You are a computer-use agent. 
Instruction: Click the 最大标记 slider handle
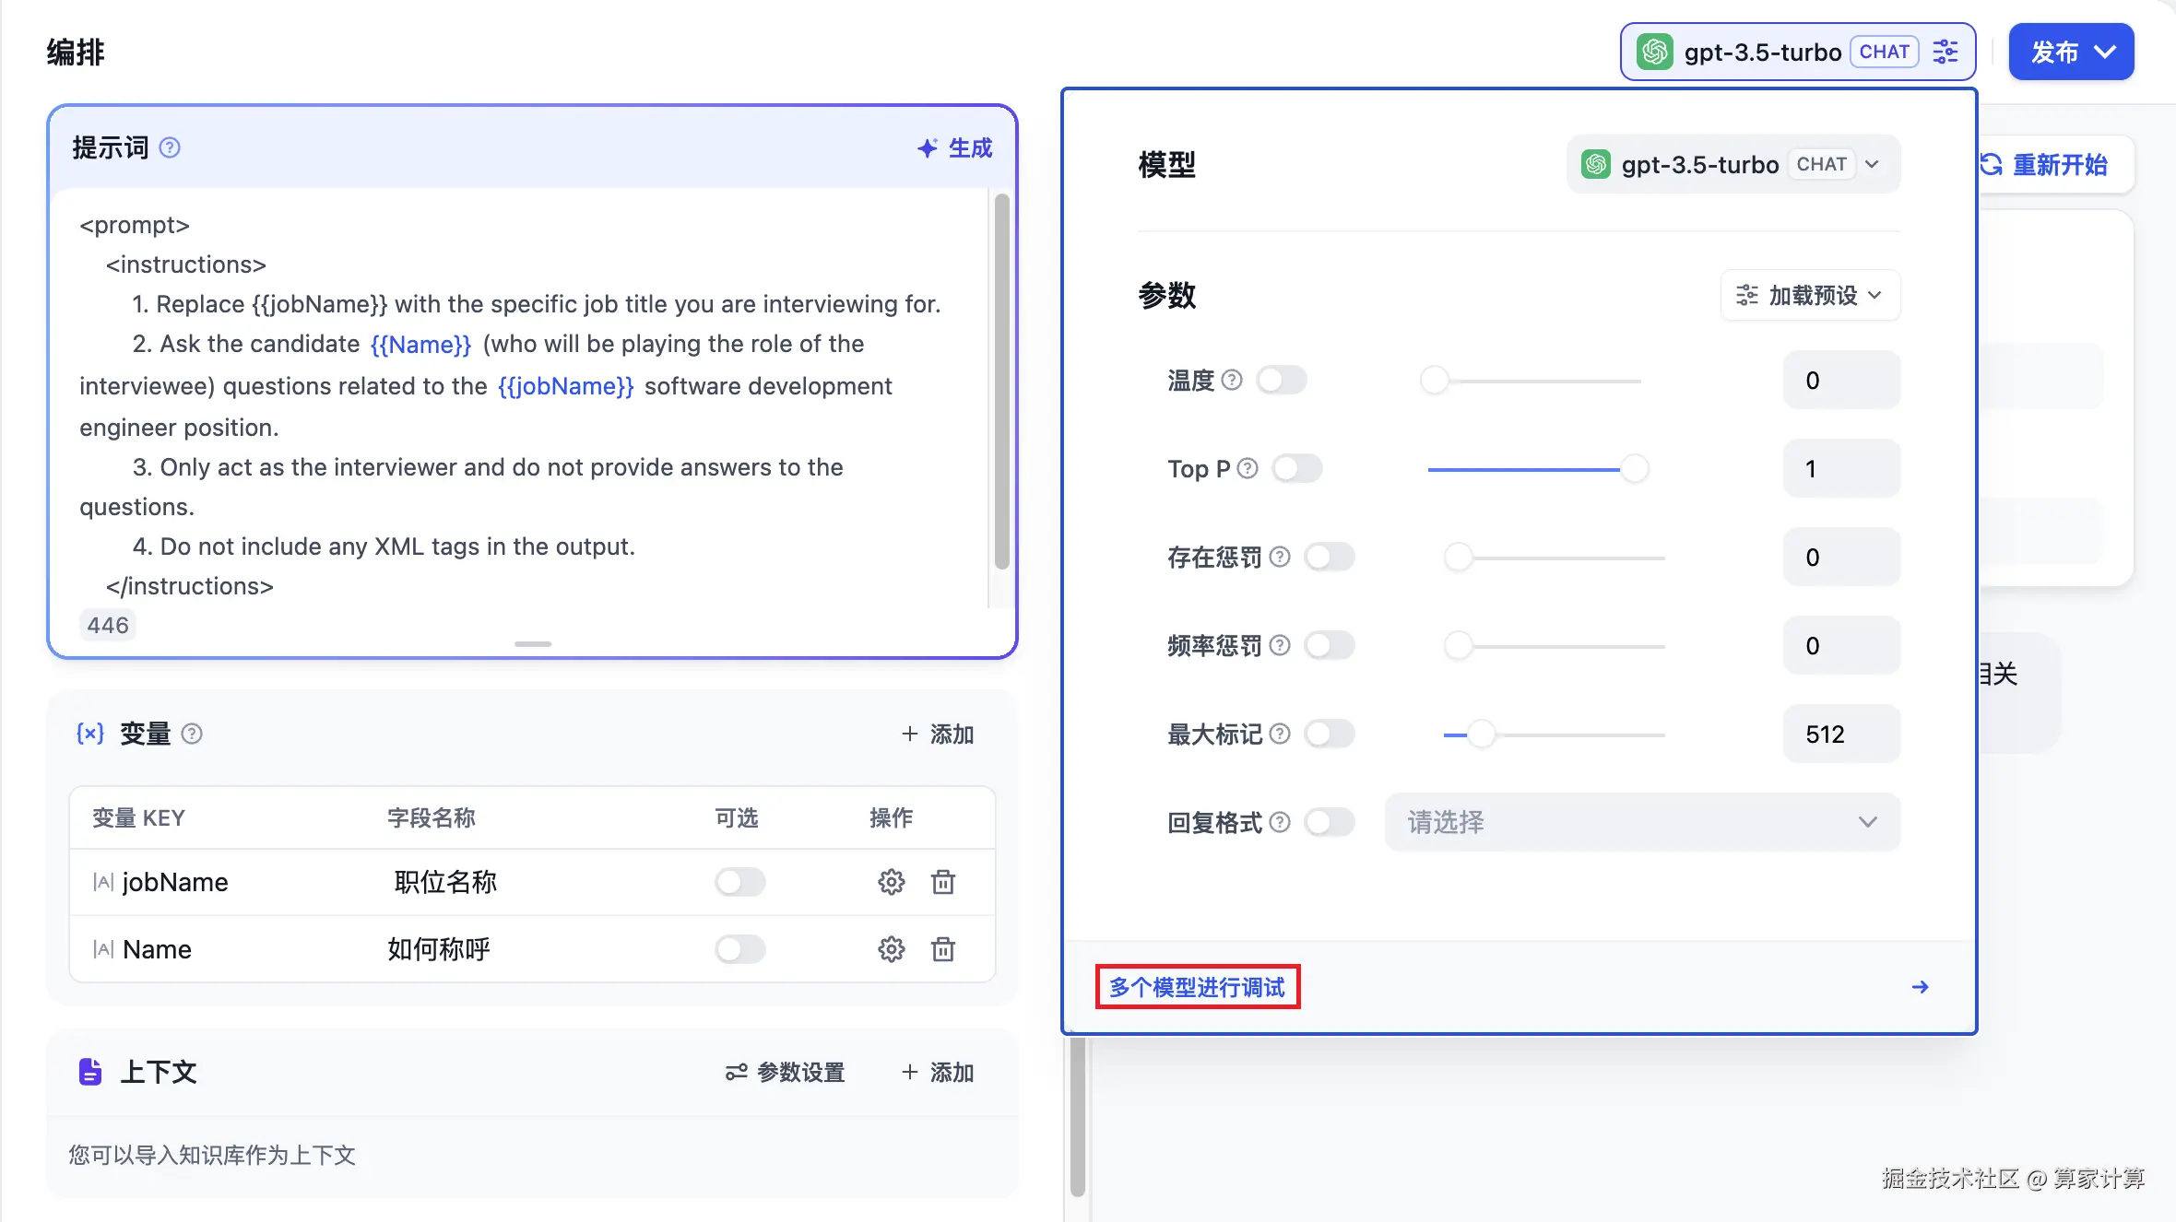click(x=1481, y=734)
